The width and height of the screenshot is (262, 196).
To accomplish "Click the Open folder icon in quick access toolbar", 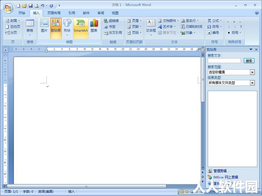I will (24, 6).
